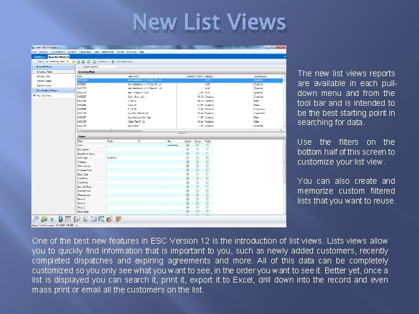
Task: Toggle Visible checkbox for the Description filter row
Action: (x=187, y=149)
